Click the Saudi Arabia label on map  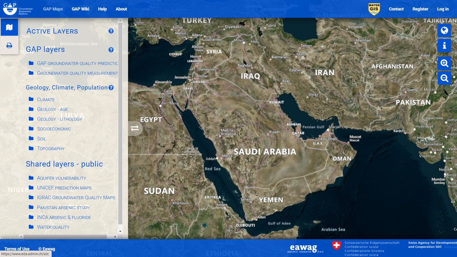265,152
